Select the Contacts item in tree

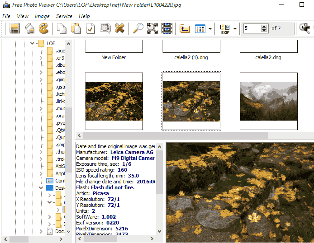(x=60, y=181)
